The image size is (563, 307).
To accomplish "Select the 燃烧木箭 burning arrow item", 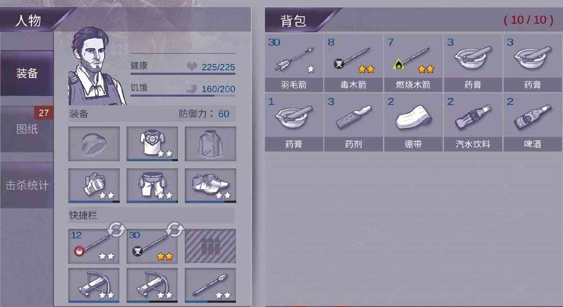I will 413,64.
